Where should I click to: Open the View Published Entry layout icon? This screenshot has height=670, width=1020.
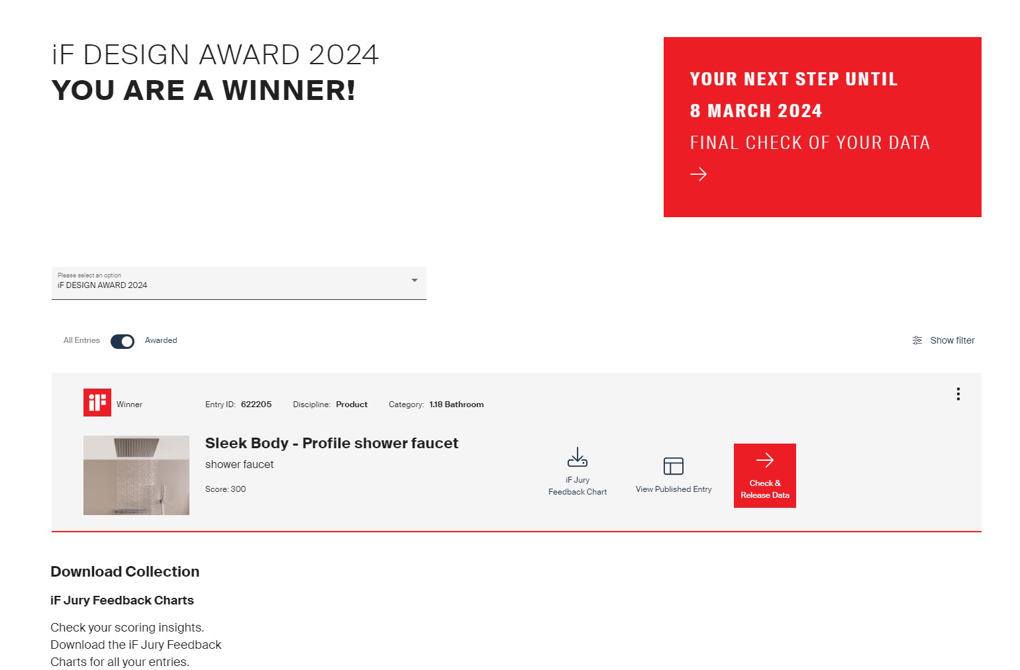(673, 466)
